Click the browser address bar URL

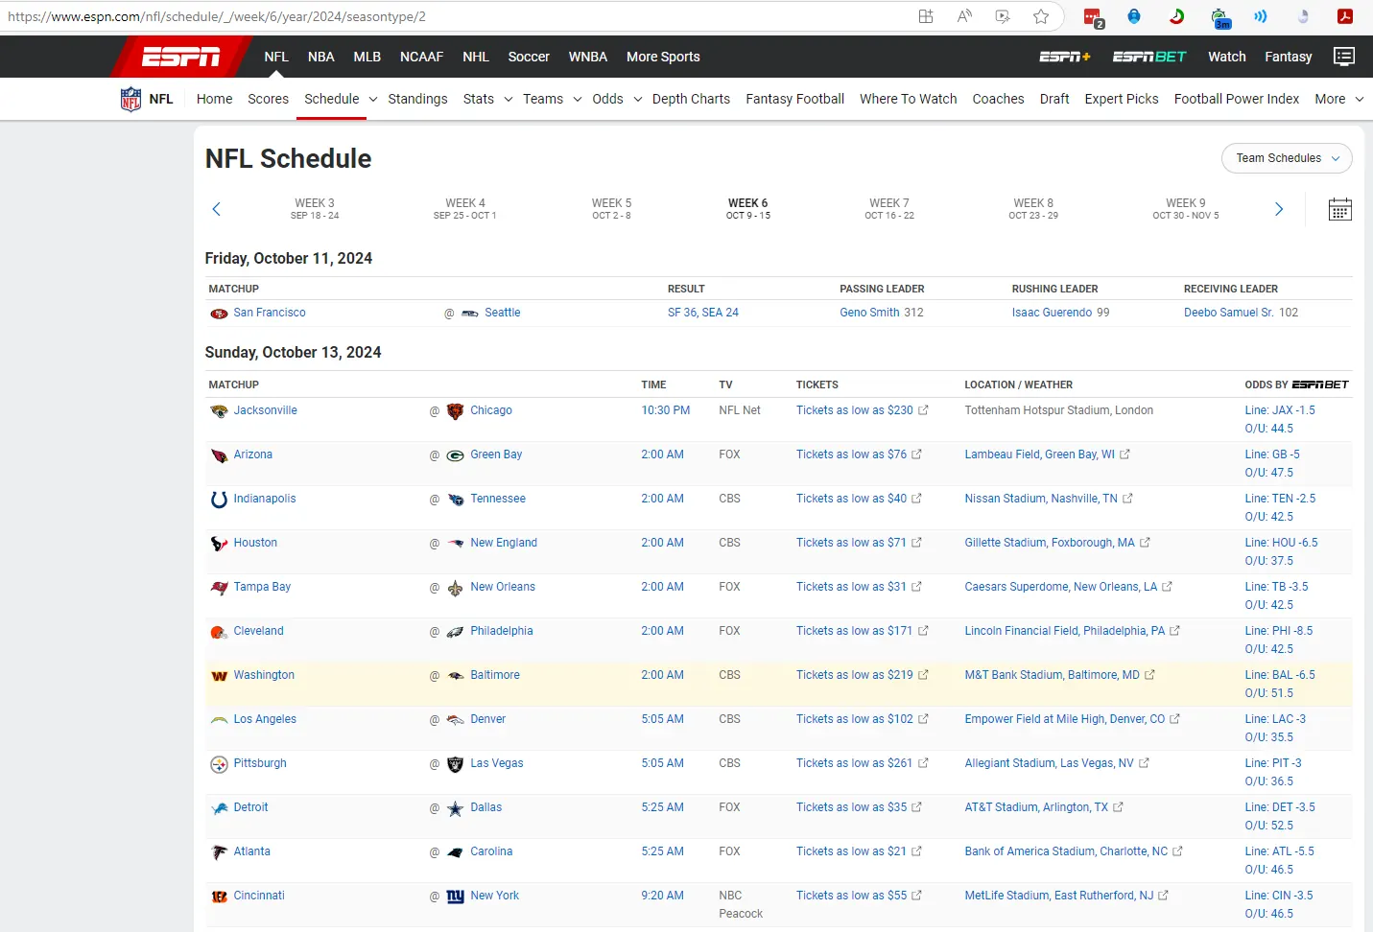click(217, 16)
